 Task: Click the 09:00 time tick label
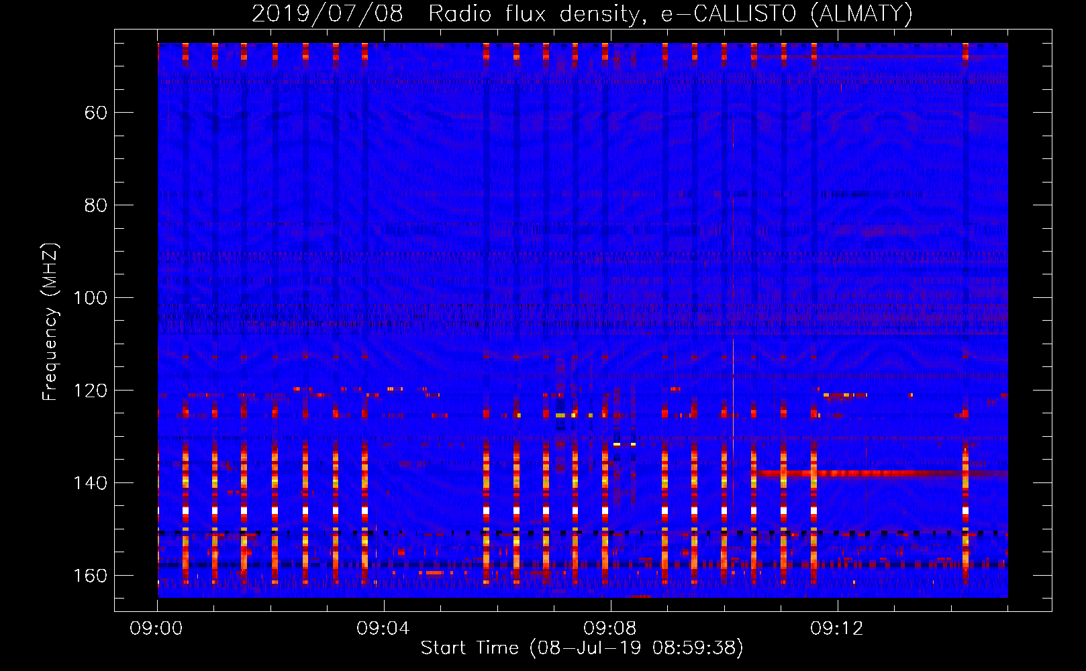click(156, 629)
